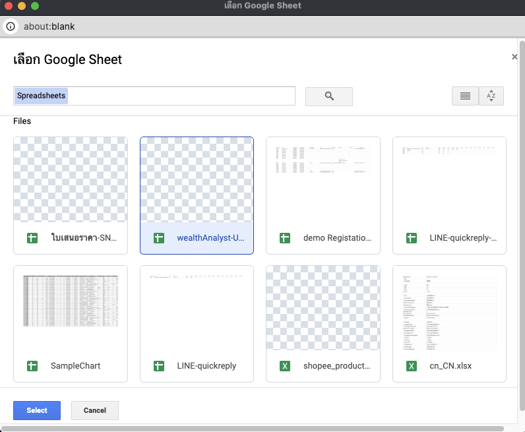The image size is (525, 432).
Task: Click the file name 'shopee_product...'
Action: pos(337,366)
